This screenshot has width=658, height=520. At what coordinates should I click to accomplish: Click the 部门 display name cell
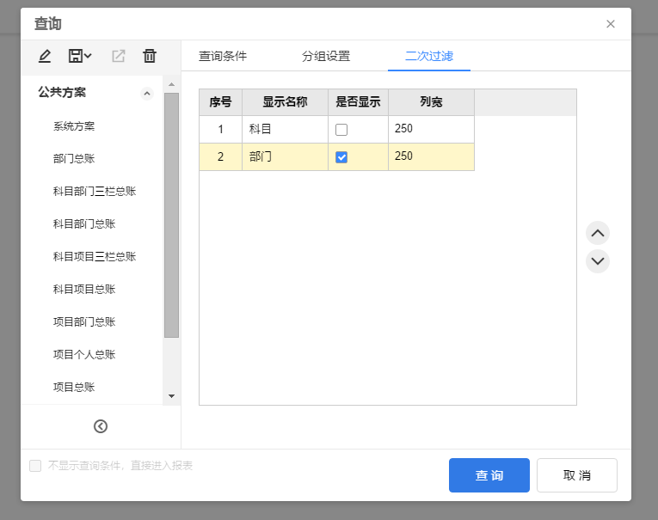coord(285,156)
